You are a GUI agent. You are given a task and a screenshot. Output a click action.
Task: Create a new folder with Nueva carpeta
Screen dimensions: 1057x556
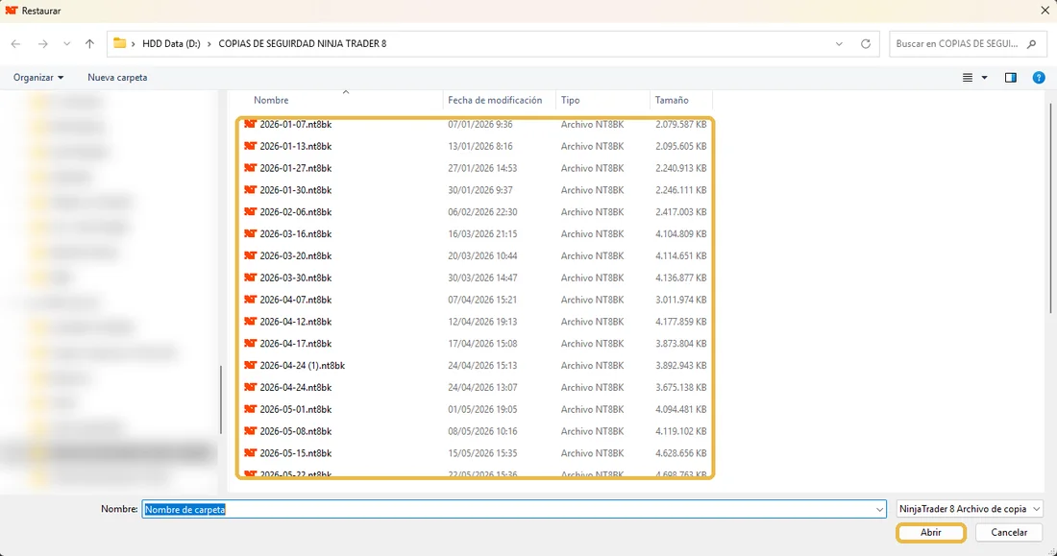click(117, 78)
